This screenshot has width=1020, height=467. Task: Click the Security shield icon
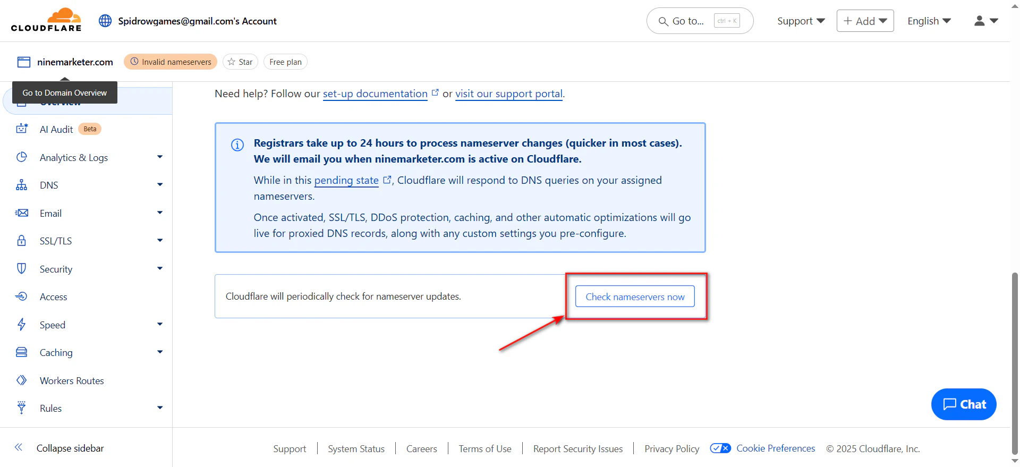tap(22, 268)
